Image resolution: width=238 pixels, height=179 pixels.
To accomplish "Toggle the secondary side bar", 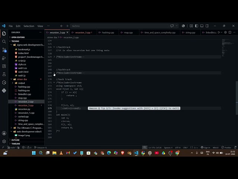I will [207, 26].
